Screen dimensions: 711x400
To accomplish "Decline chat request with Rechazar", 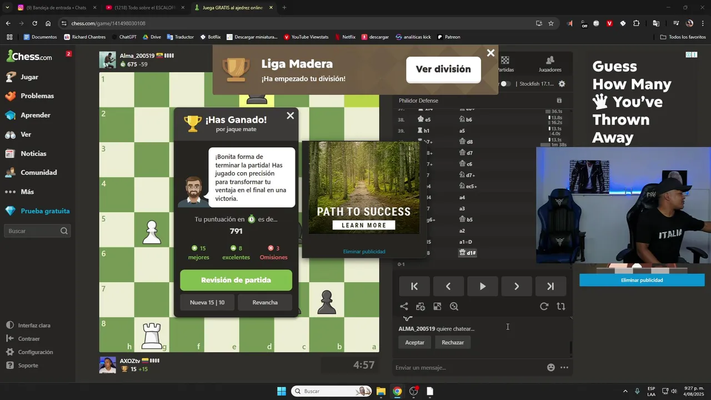I will click(453, 342).
